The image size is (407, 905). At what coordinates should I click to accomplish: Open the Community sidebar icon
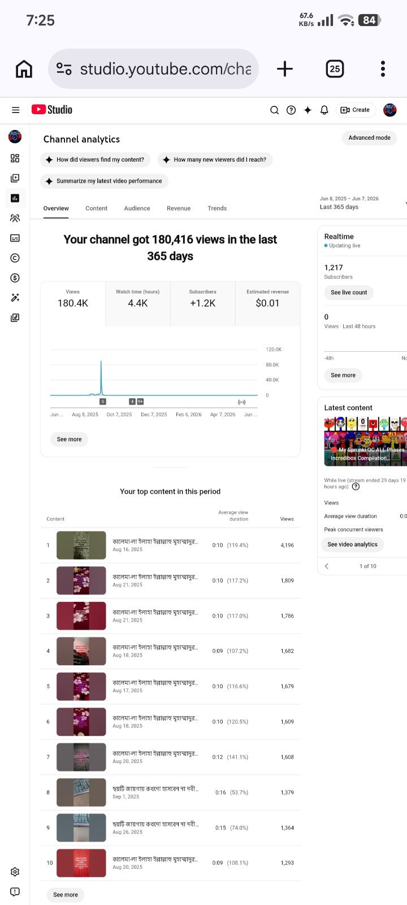15,218
